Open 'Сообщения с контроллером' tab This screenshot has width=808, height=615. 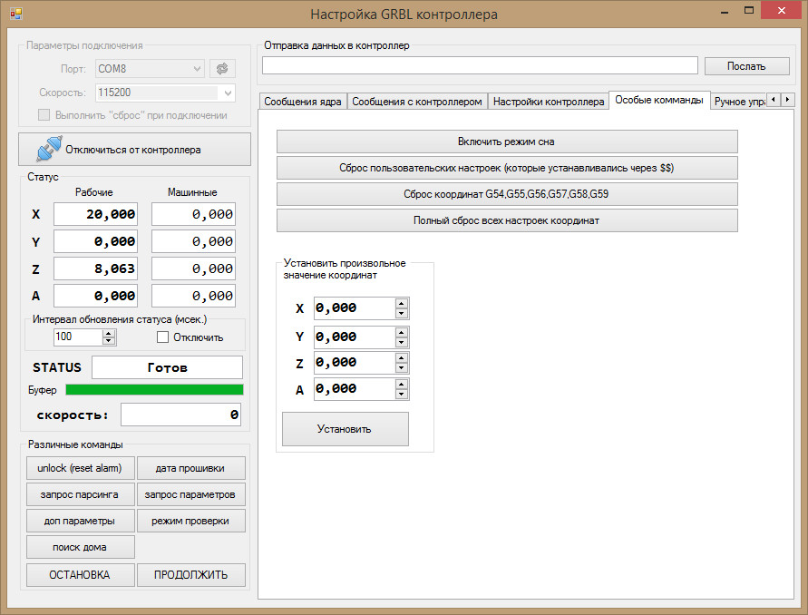[417, 102]
